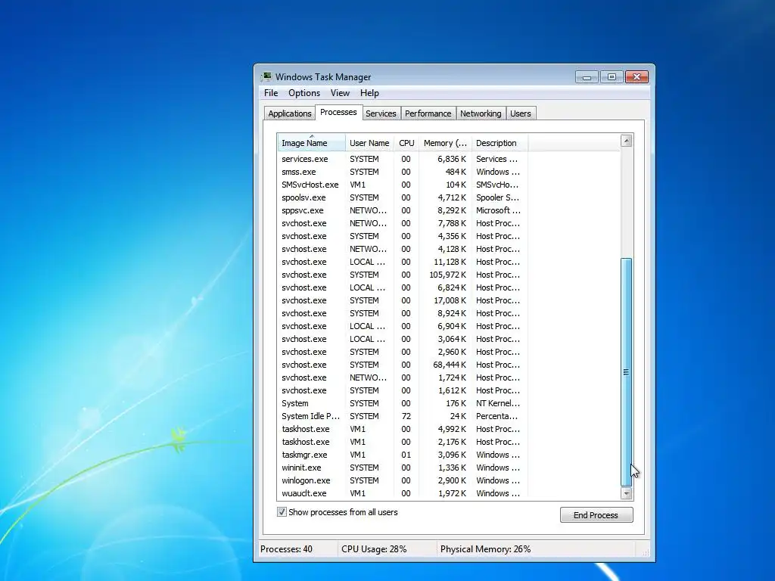Select the System Idle Process row

(403, 416)
